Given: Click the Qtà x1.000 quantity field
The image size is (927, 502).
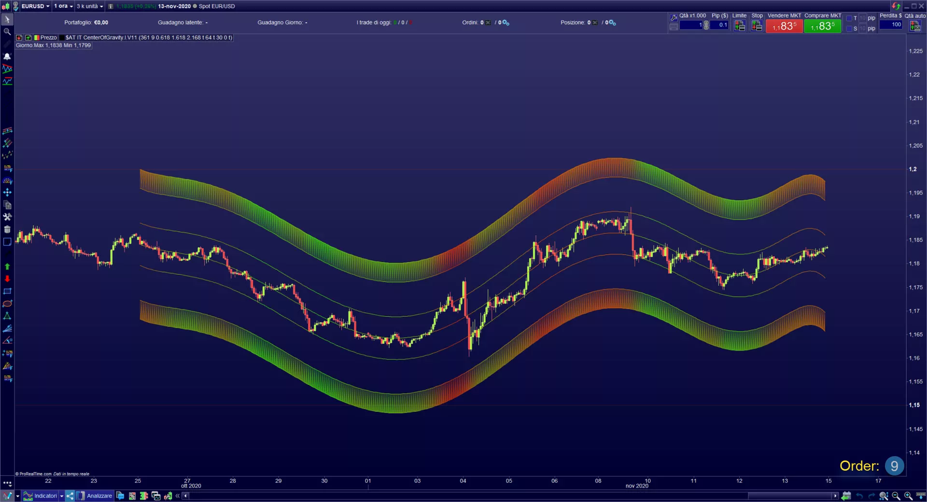Looking at the screenshot, I should 691,25.
